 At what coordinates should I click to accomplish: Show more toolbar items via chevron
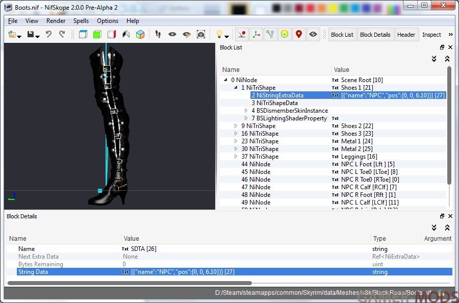tap(450, 35)
